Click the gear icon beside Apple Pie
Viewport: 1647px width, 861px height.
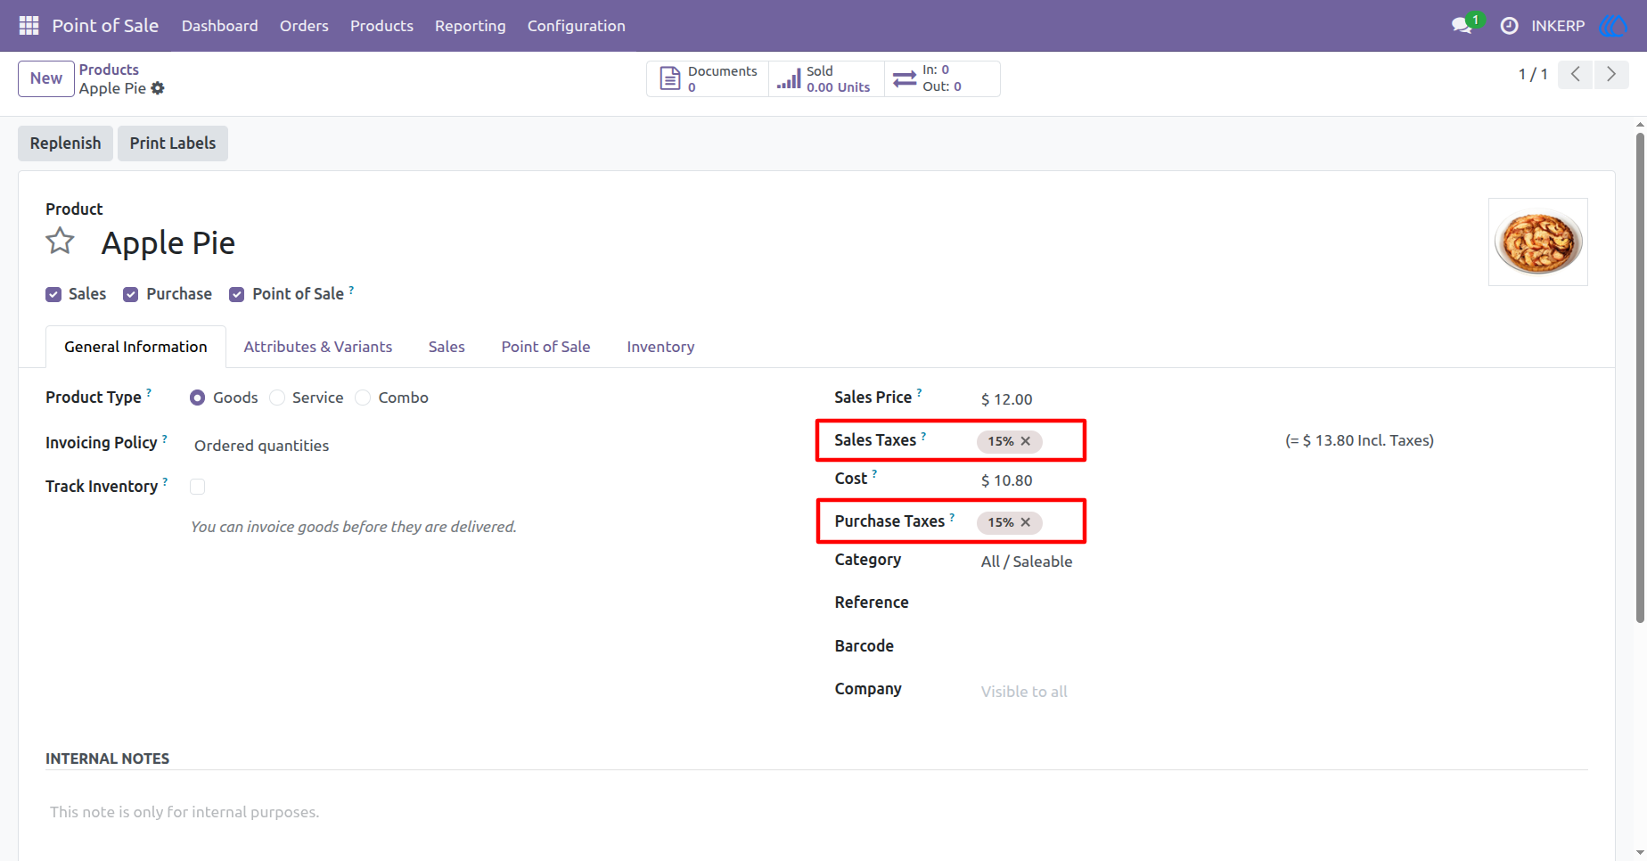[158, 88]
